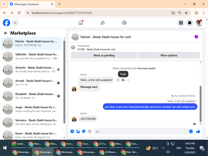The width and height of the screenshot is (208, 156).
Task: Click the conversation list scrollbar
Action: tap(64, 82)
